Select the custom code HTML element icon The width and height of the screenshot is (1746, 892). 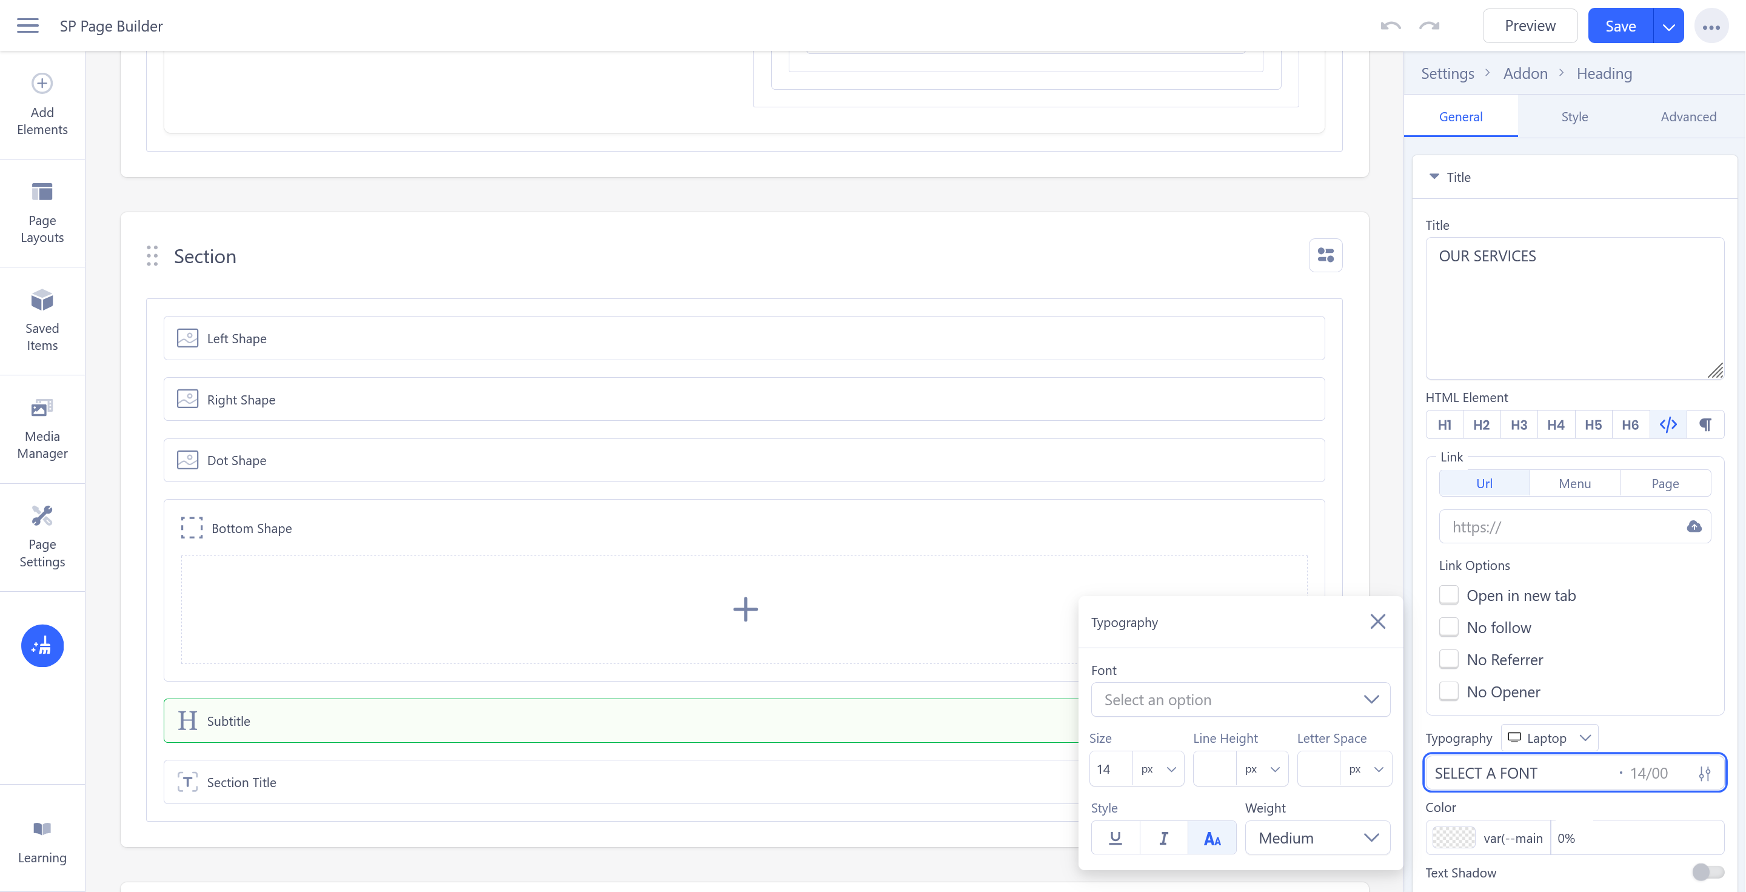(x=1668, y=425)
